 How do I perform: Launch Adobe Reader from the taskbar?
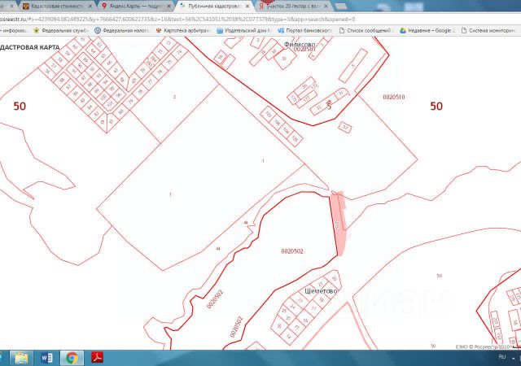pyautogui.click(x=97, y=358)
